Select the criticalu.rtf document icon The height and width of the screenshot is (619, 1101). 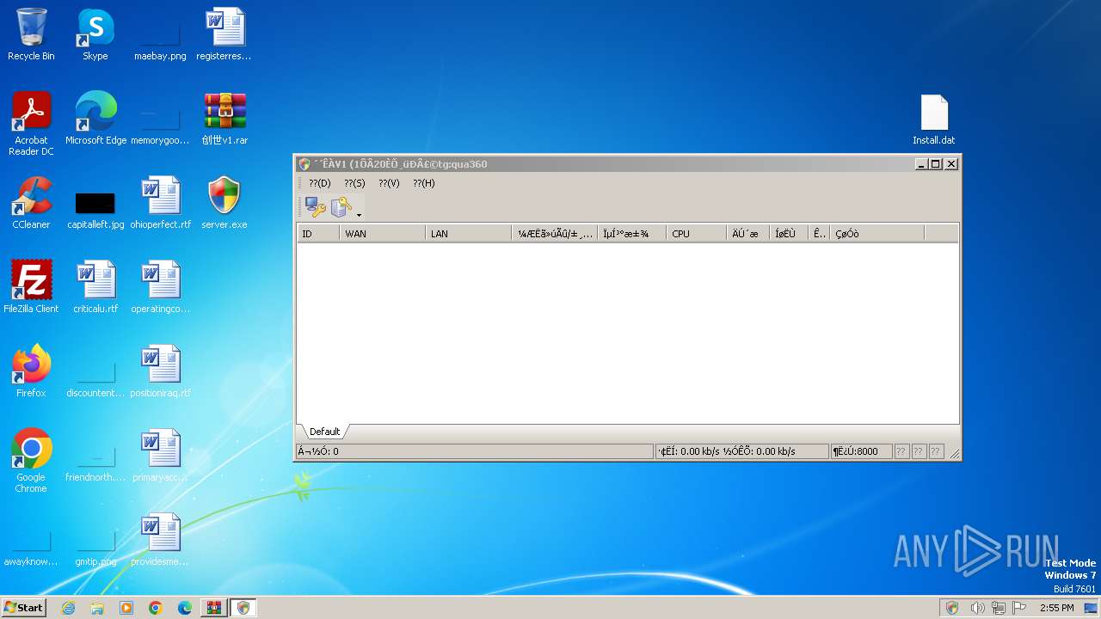point(95,287)
